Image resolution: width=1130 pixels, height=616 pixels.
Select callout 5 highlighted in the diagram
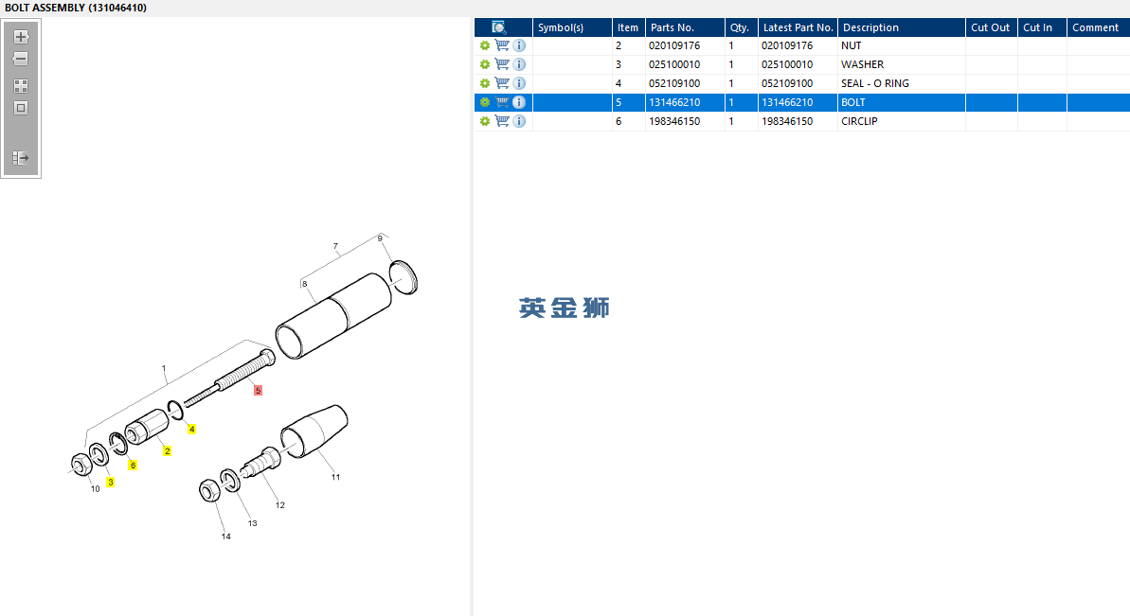[x=258, y=390]
